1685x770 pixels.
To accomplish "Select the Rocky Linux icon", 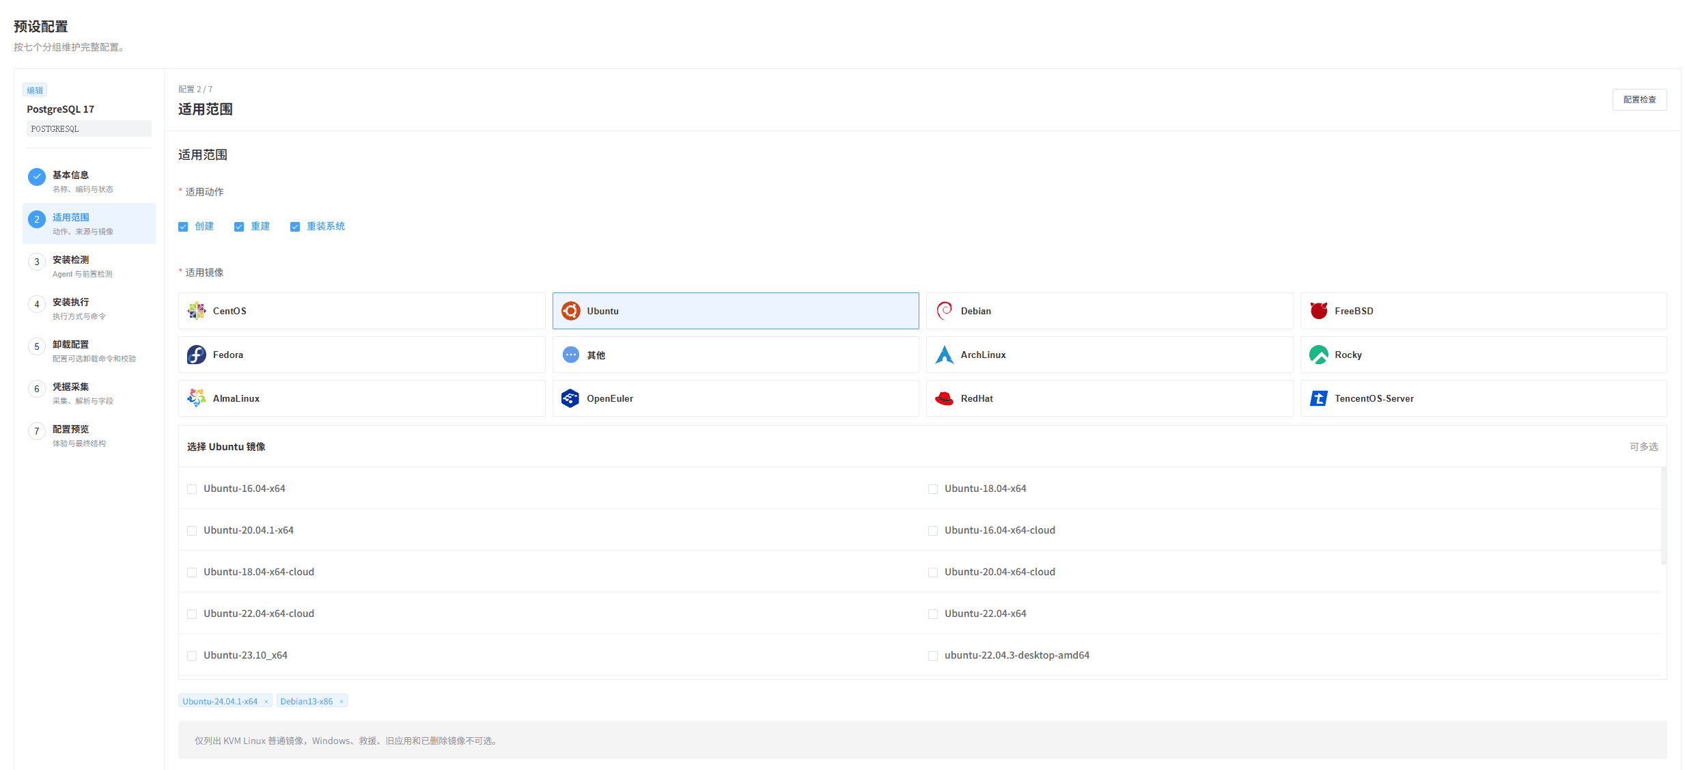I will pos(1318,355).
